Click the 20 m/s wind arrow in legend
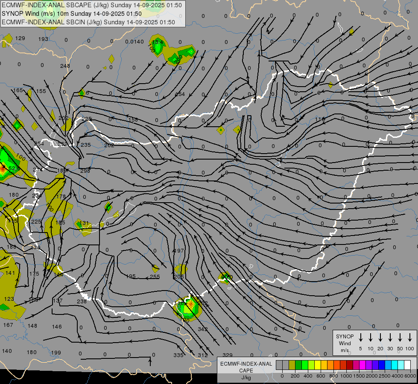 coord(380,337)
